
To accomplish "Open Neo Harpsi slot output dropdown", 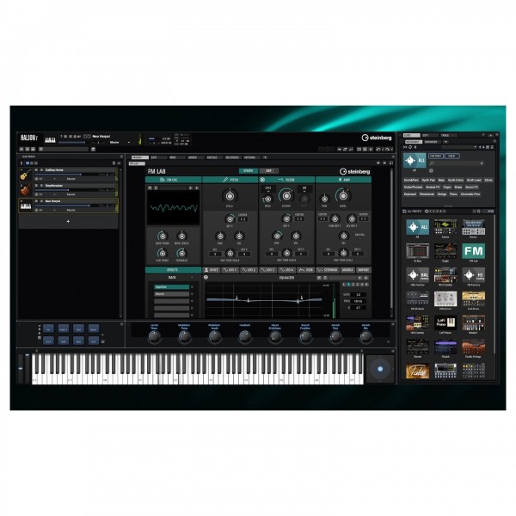I will coord(71,210).
